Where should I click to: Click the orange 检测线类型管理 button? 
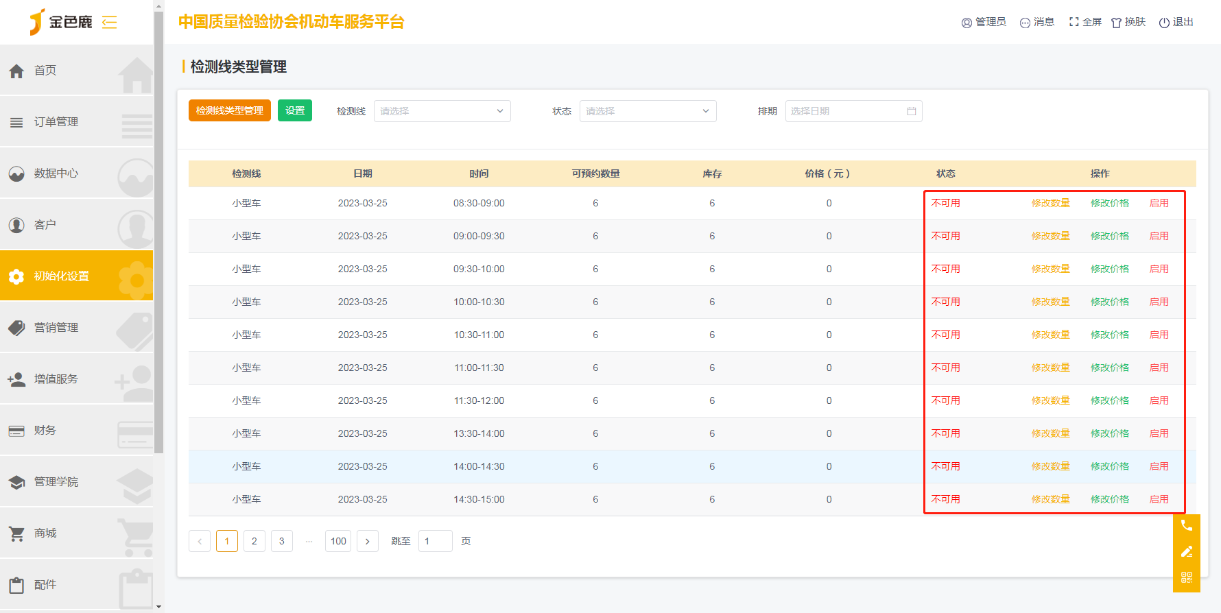click(230, 110)
